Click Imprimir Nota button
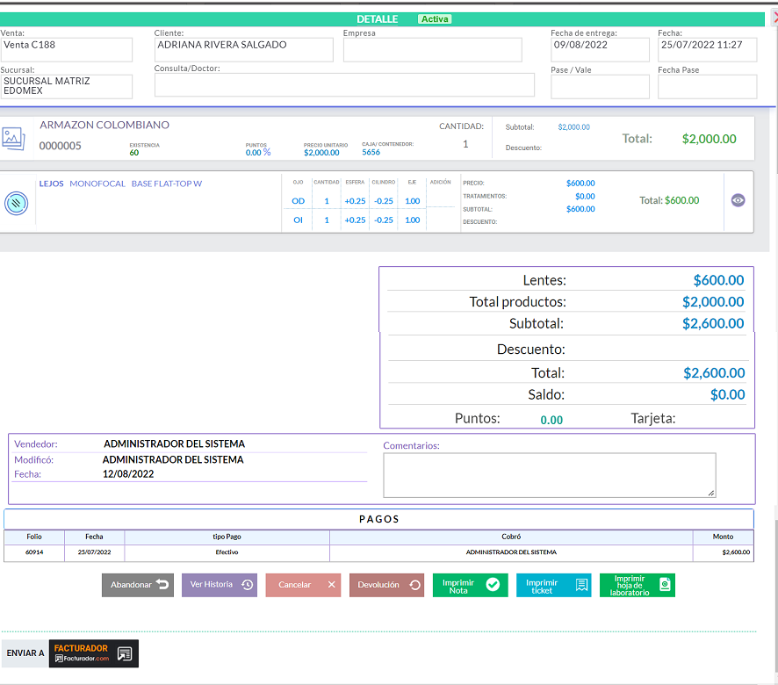Viewport: 778px width, 685px height. pos(470,585)
